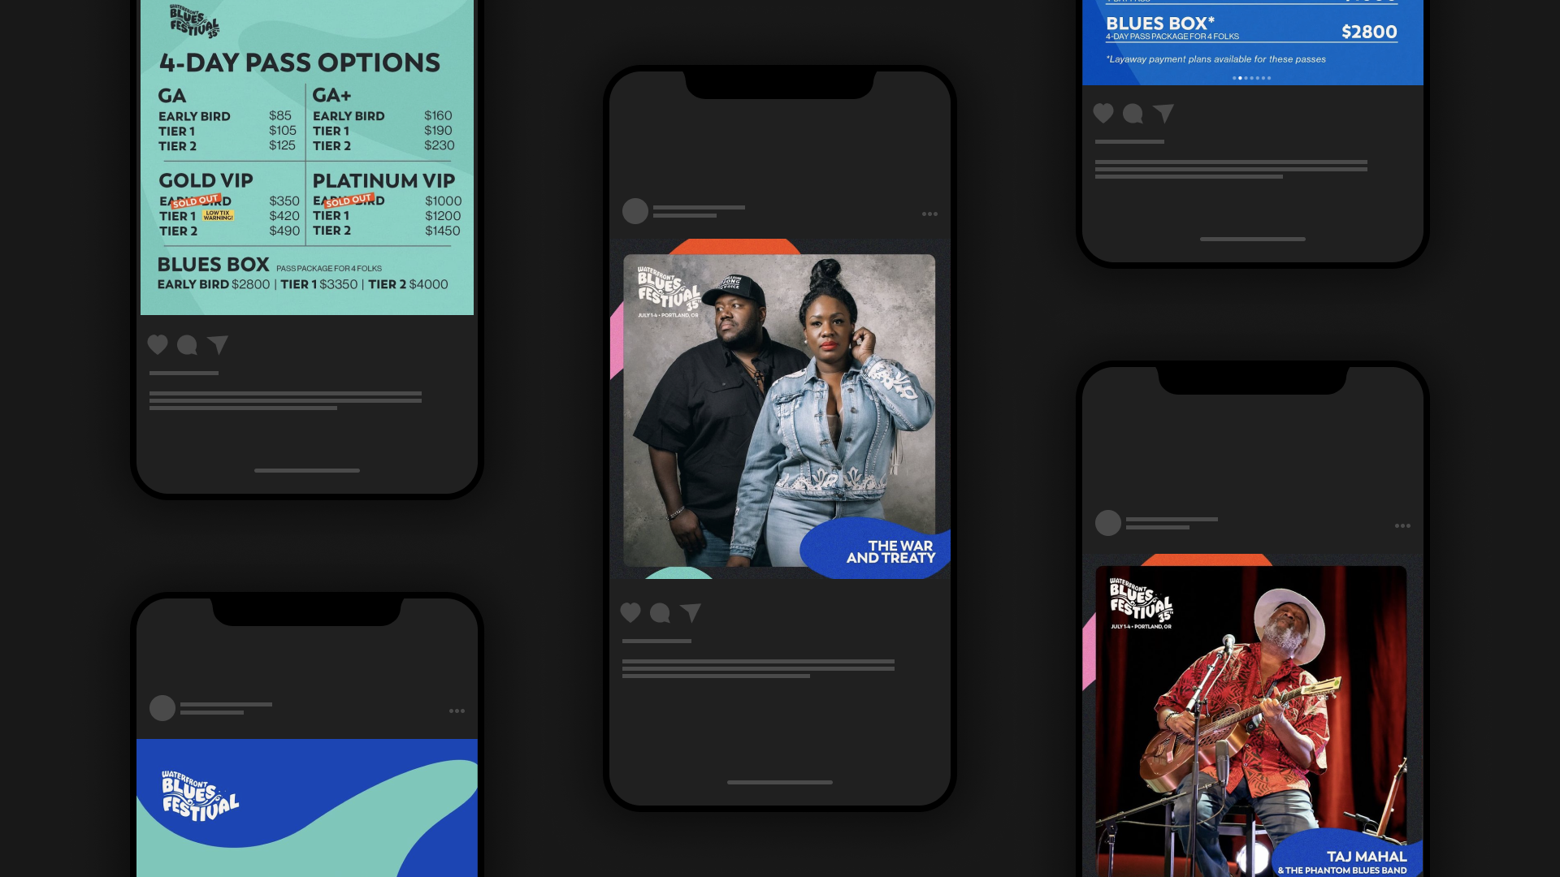This screenshot has width=1560, height=877.
Task: Click the heart icon on top-left post
Action: pyautogui.click(x=158, y=343)
